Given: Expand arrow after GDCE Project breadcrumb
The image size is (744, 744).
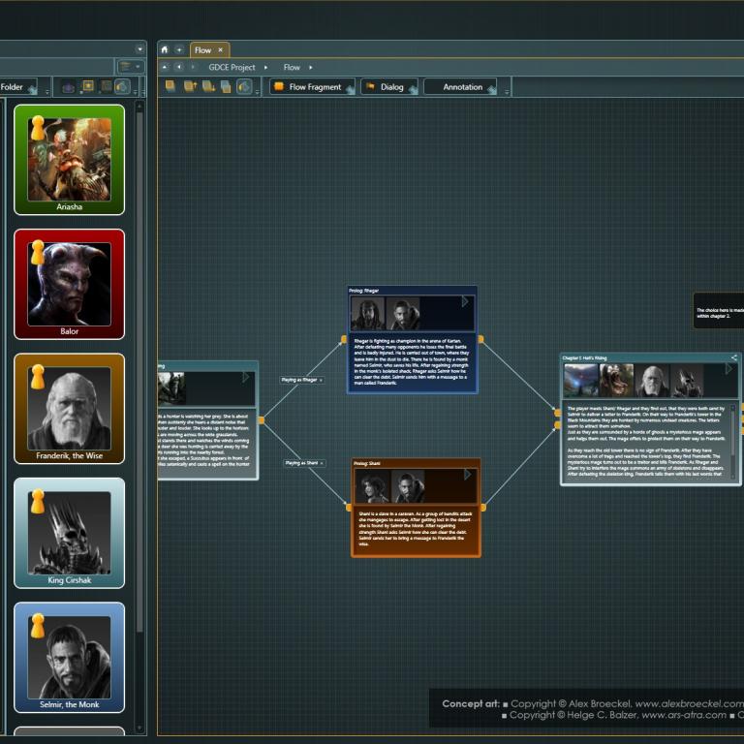Looking at the screenshot, I should click(265, 68).
